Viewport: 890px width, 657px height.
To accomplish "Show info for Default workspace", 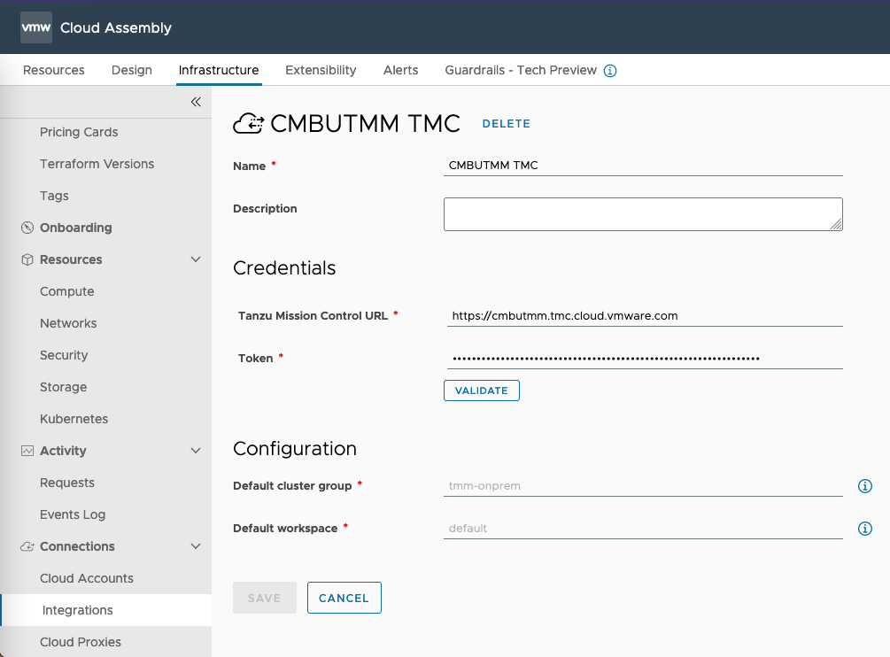I will (x=865, y=529).
